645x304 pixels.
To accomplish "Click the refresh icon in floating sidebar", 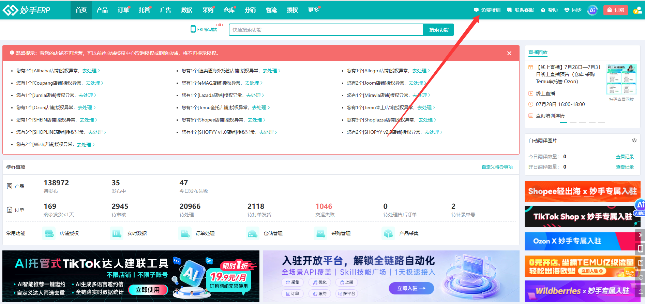I will point(641,277).
